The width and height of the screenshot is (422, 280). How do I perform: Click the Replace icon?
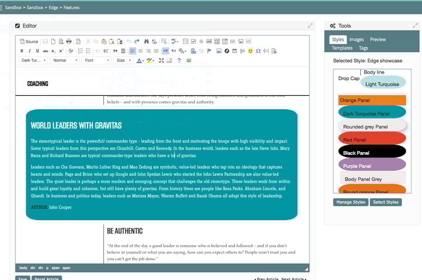[x=154, y=41]
